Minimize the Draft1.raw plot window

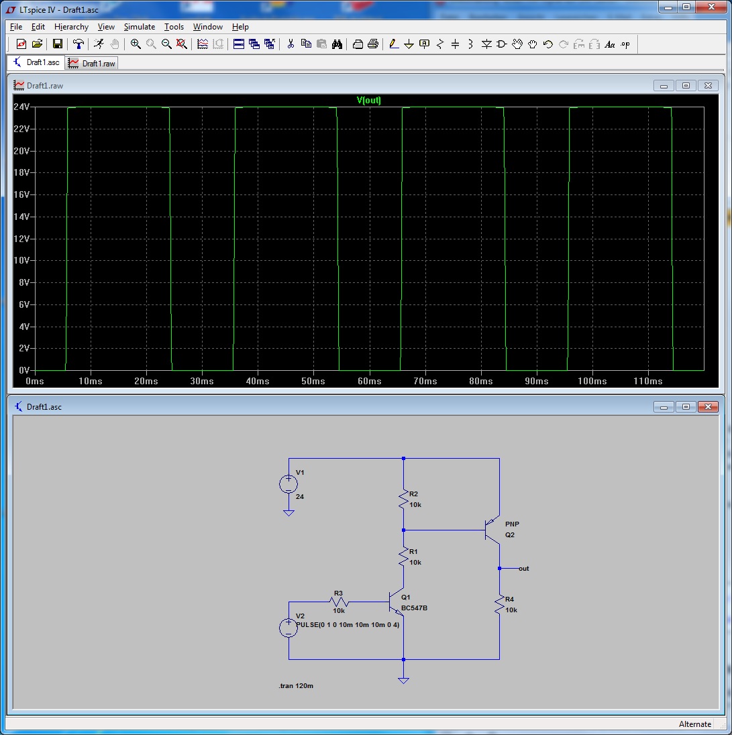(664, 86)
